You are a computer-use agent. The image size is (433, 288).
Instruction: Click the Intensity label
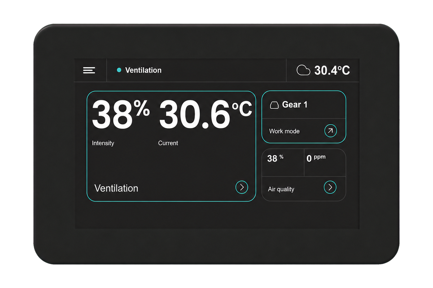coord(103,143)
